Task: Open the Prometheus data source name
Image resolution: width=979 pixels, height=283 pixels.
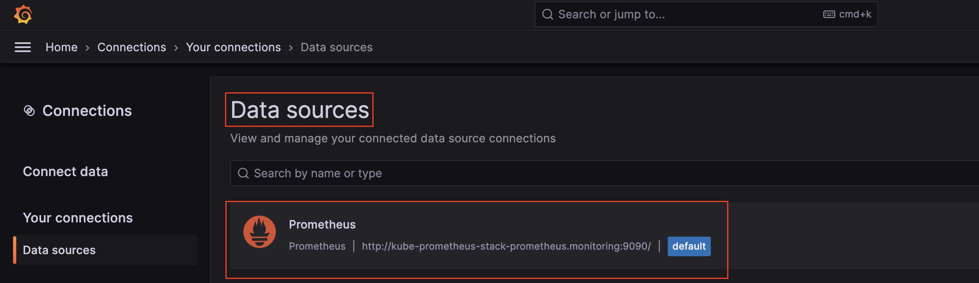Action: (x=322, y=224)
